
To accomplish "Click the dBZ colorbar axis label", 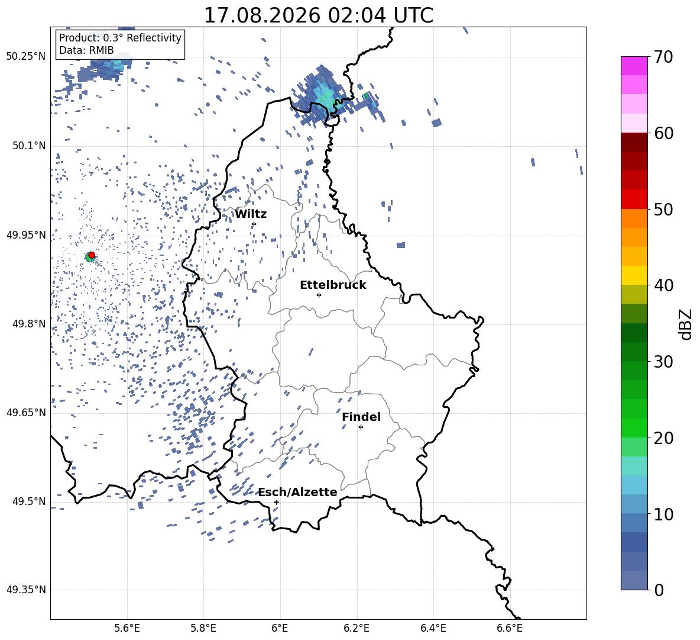I will point(686,324).
